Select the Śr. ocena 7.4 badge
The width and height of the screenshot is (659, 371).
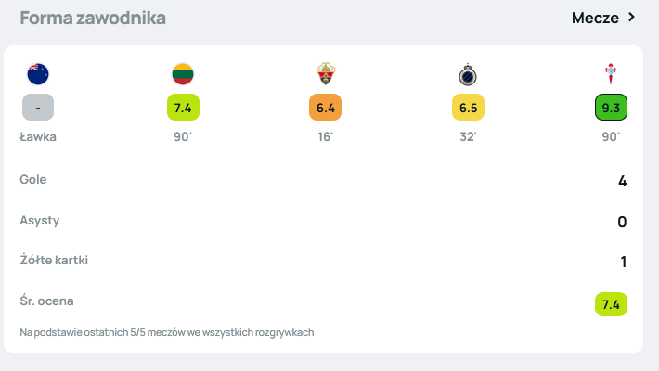tap(611, 303)
